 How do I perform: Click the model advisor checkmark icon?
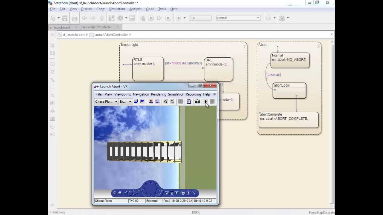[x=268, y=18]
